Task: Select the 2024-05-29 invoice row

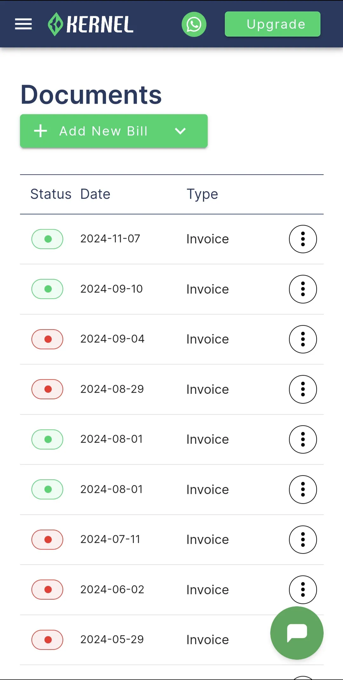Action: (x=172, y=640)
